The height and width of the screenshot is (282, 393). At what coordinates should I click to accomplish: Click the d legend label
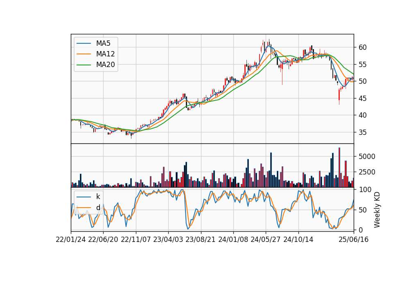click(x=98, y=208)
